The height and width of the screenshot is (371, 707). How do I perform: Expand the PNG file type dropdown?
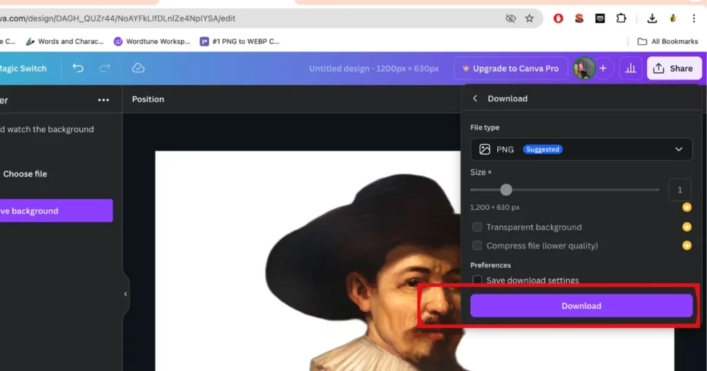pyautogui.click(x=581, y=149)
